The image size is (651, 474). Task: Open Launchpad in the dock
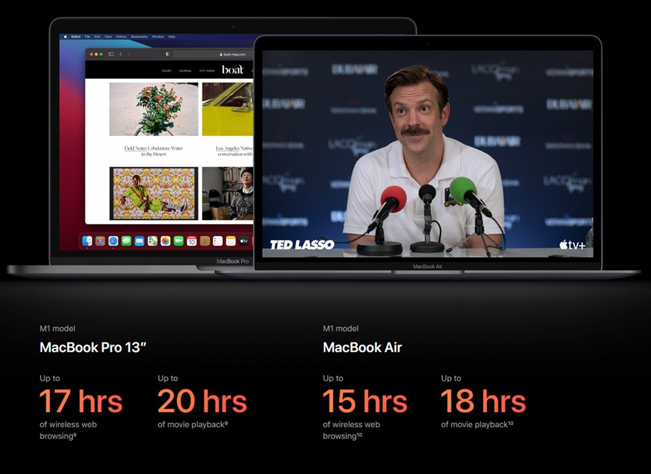point(100,241)
